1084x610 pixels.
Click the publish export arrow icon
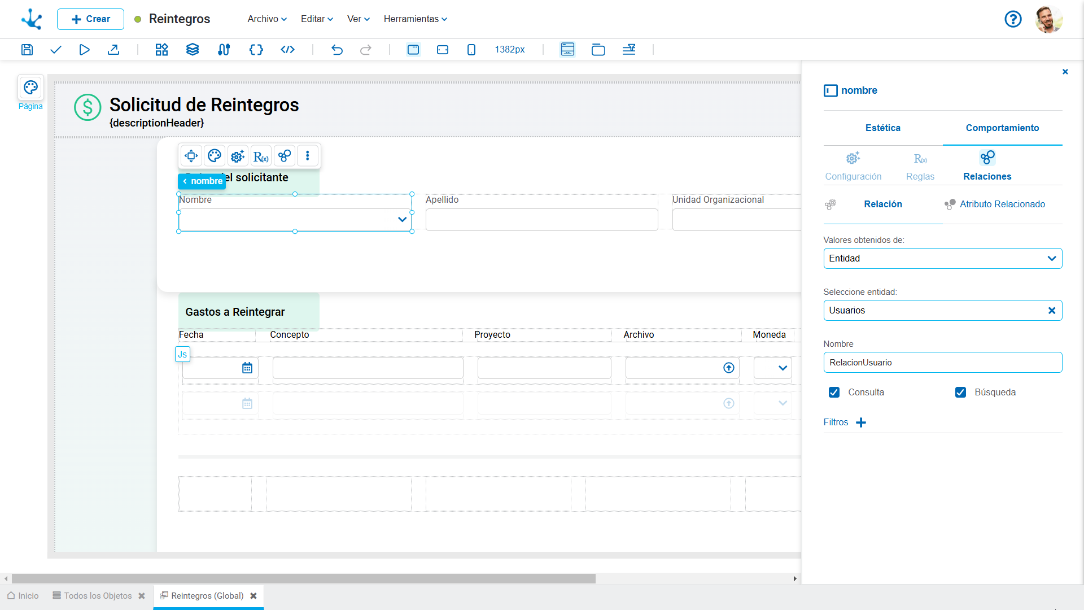(x=113, y=50)
